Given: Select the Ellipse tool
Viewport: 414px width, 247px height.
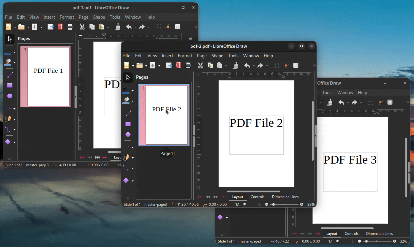Looking at the screenshot, I should tap(128, 134).
